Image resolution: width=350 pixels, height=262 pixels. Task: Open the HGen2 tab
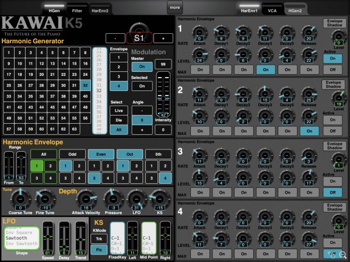(295, 9)
